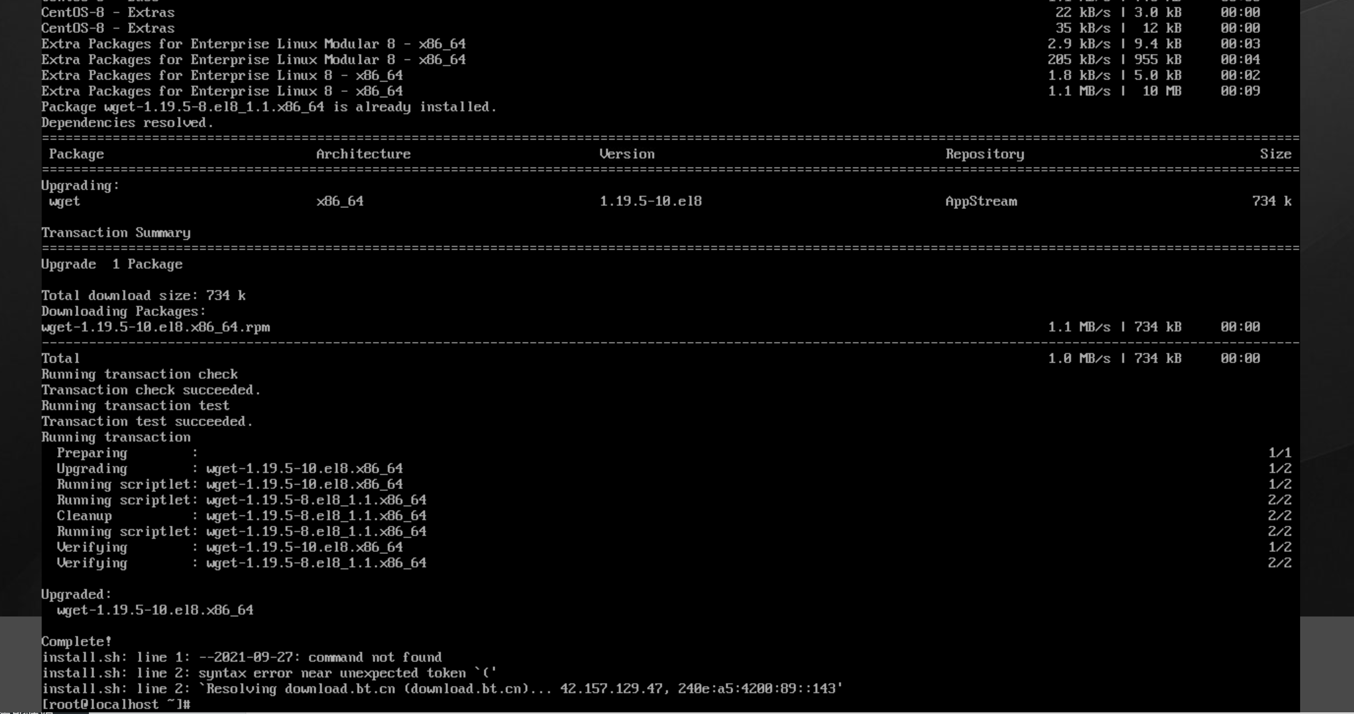Click the 'Total download size: 734 k' line
Image resolution: width=1354 pixels, height=714 pixels.
[144, 296]
